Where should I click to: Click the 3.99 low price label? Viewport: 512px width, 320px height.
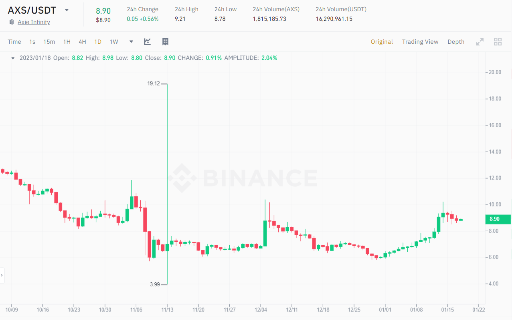(x=155, y=284)
